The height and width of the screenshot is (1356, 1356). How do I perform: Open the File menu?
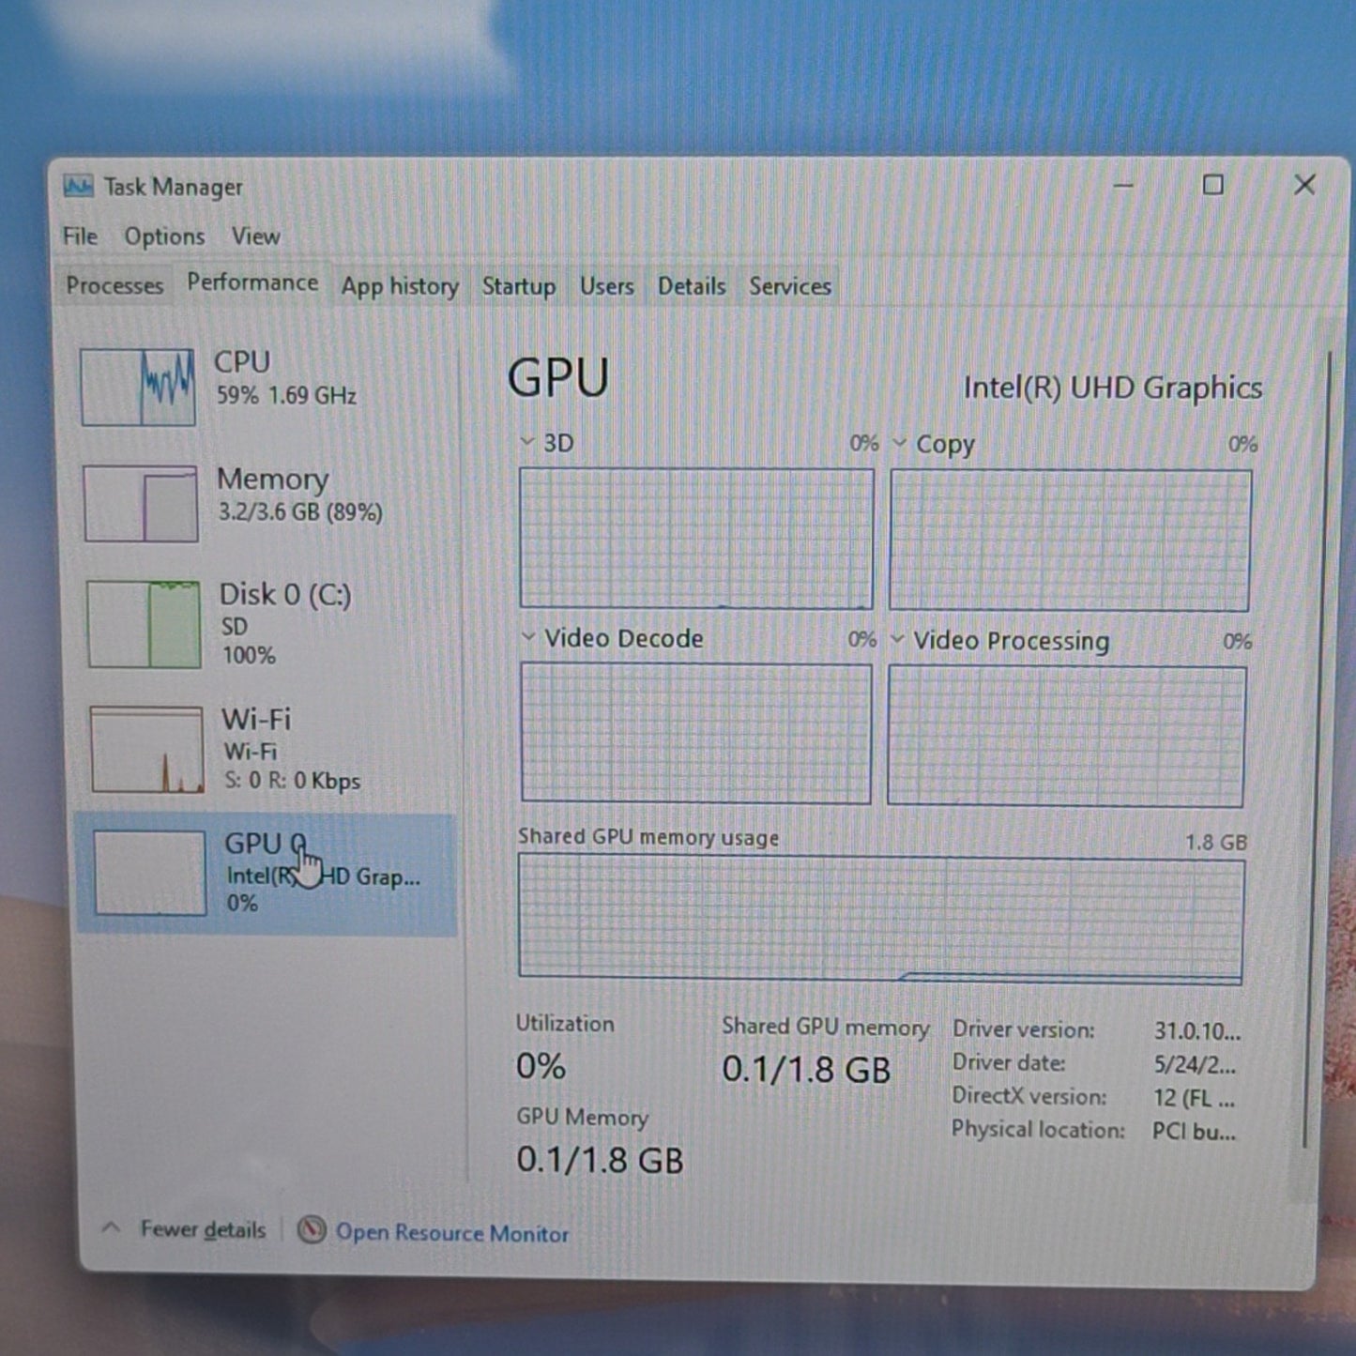click(x=80, y=236)
